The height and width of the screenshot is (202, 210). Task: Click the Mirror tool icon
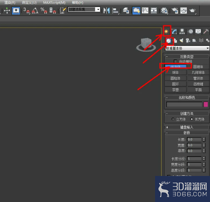coord(107,11)
